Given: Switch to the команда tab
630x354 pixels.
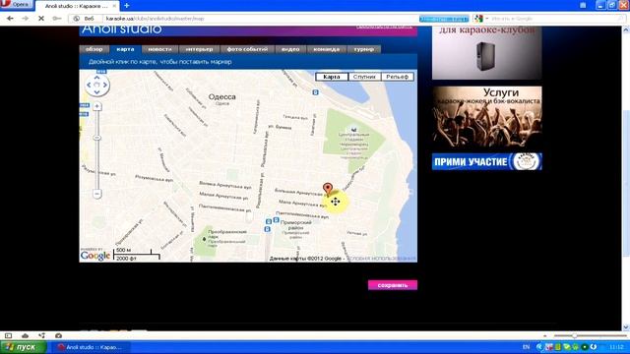Looking at the screenshot, I should click(327, 49).
